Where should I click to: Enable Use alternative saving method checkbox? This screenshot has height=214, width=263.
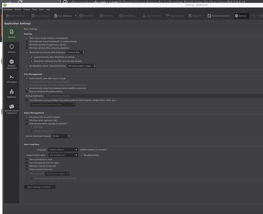coord(27,100)
